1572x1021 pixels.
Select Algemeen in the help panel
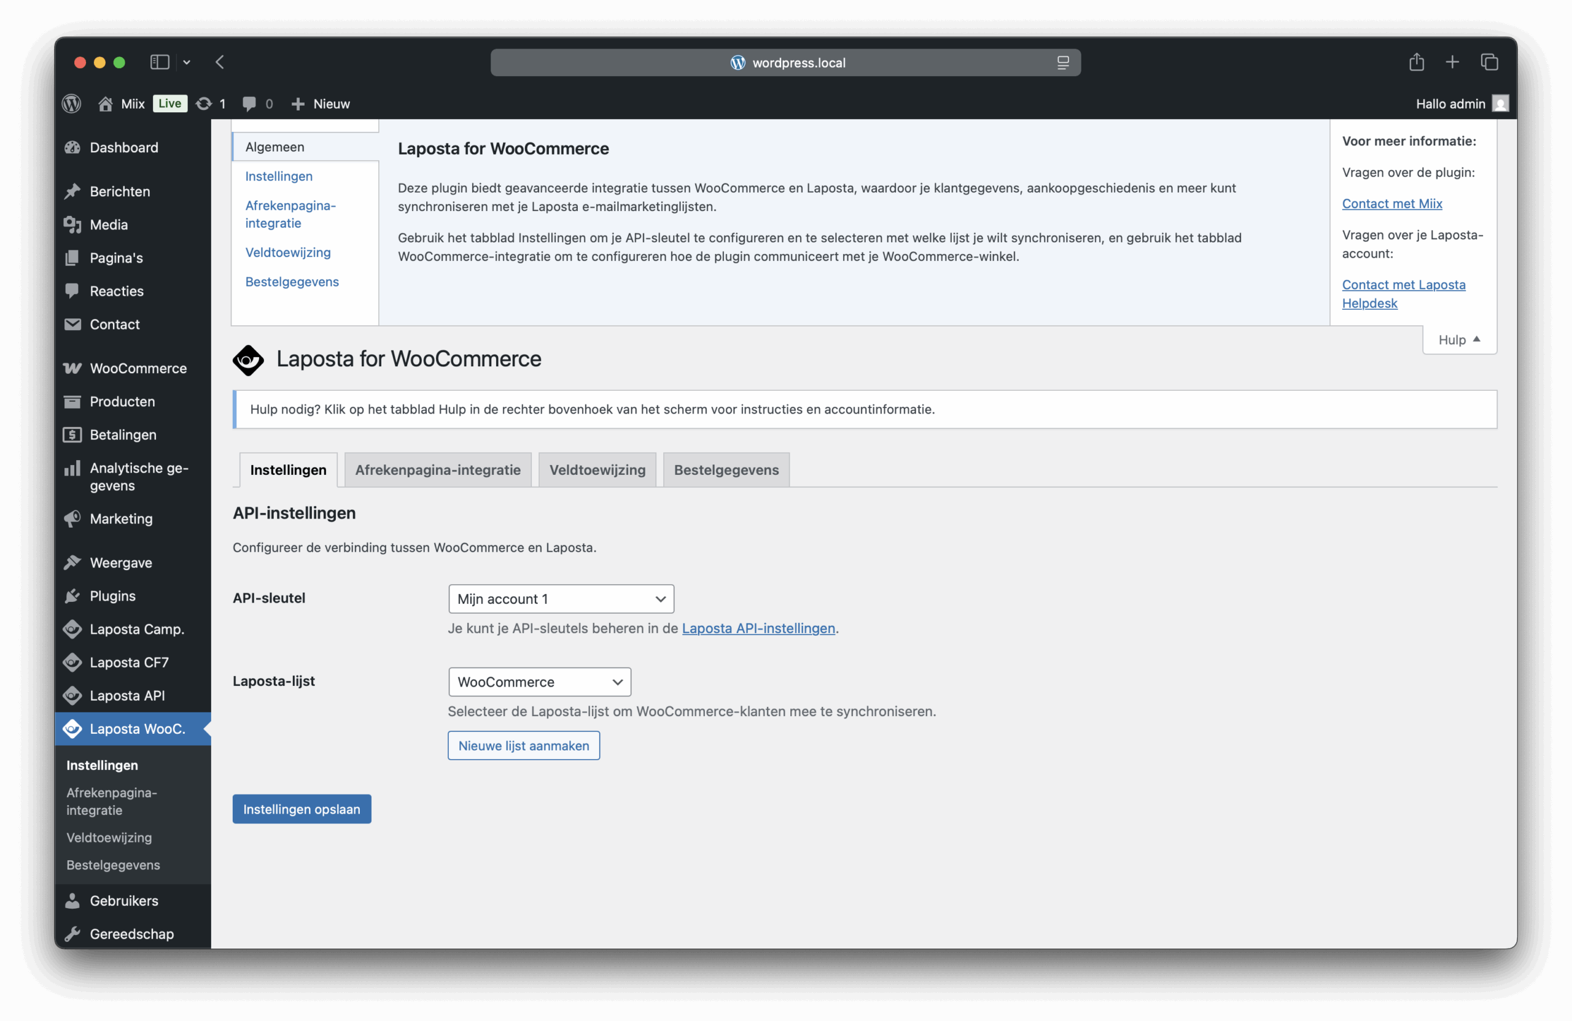(x=305, y=147)
